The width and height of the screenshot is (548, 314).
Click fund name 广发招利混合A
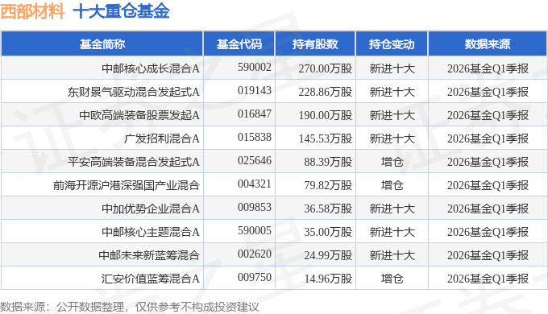162,138
